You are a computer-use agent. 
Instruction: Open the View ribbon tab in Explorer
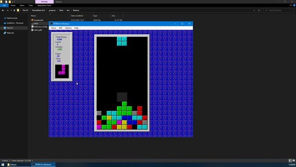(x=31, y=6)
